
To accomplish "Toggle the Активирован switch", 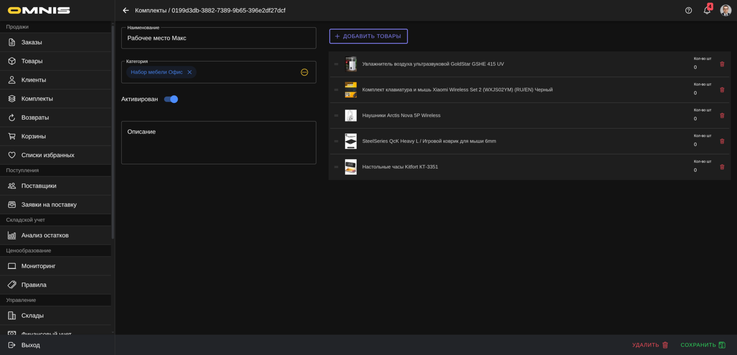I will 171,99.
